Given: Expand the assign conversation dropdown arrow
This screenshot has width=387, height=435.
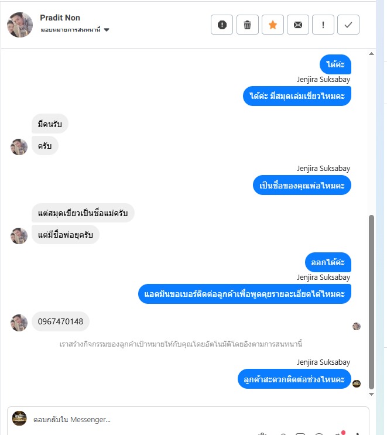Looking at the screenshot, I should coord(107,30).
